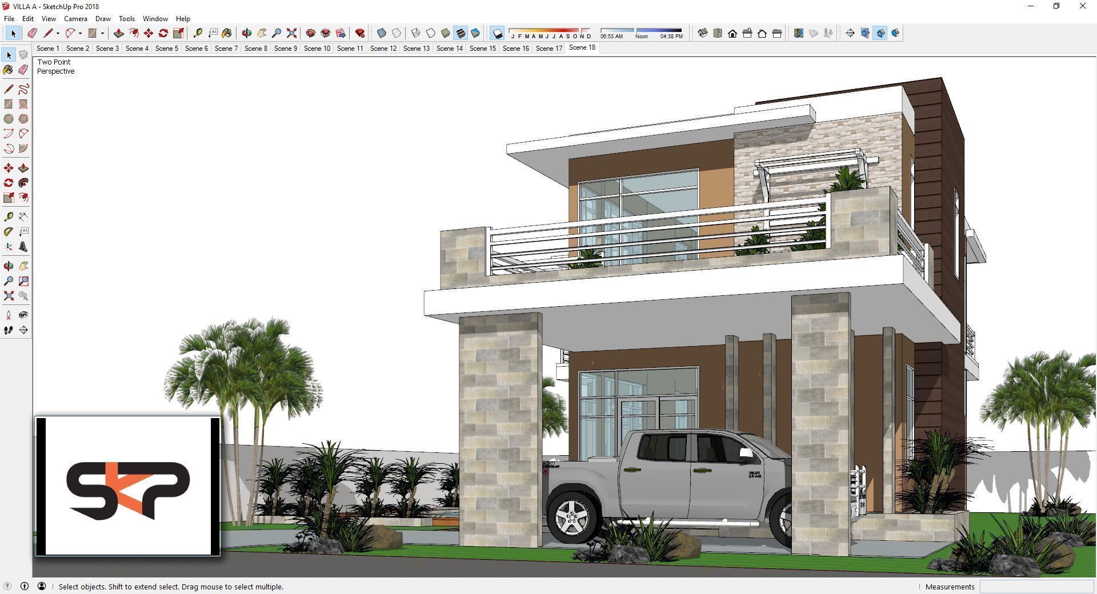Choose the Freehand drawing tool
This screenshot has width=1097, height=594.
tap(23, 89)
